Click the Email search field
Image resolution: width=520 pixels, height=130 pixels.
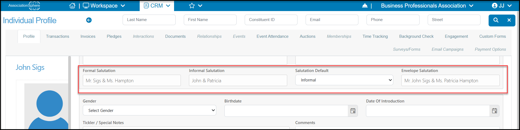[332, 20]
